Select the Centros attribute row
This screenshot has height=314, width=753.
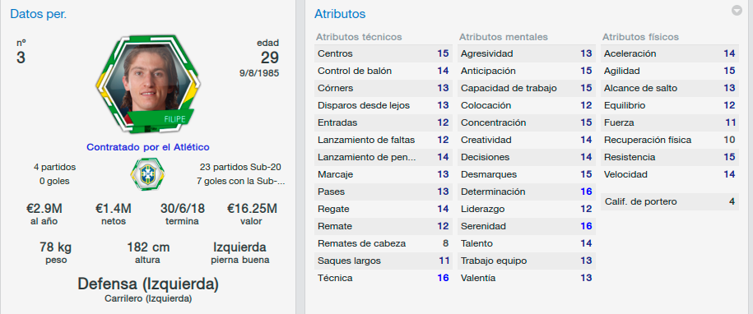(383, 53)
